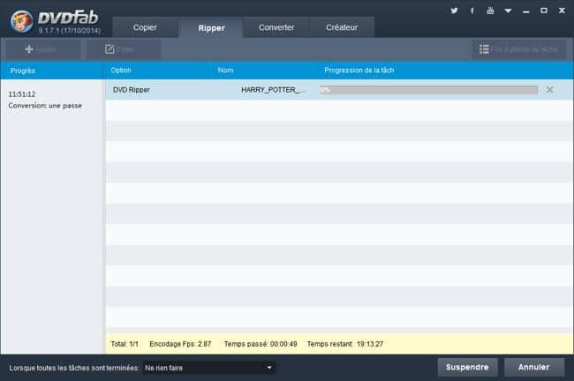Click the DVDFab mascot logo
The width and height of the screenshot is (574, 381).
[x=19, y=19]
